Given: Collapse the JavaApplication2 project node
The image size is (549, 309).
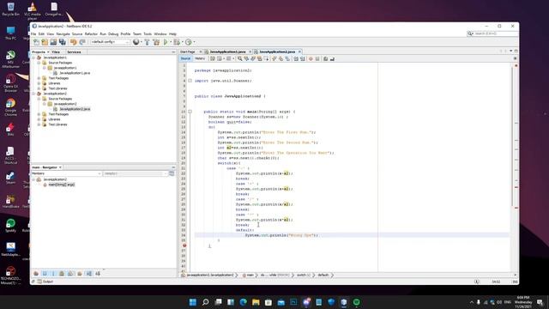Looking at the screenshot, I should point(34,94).
